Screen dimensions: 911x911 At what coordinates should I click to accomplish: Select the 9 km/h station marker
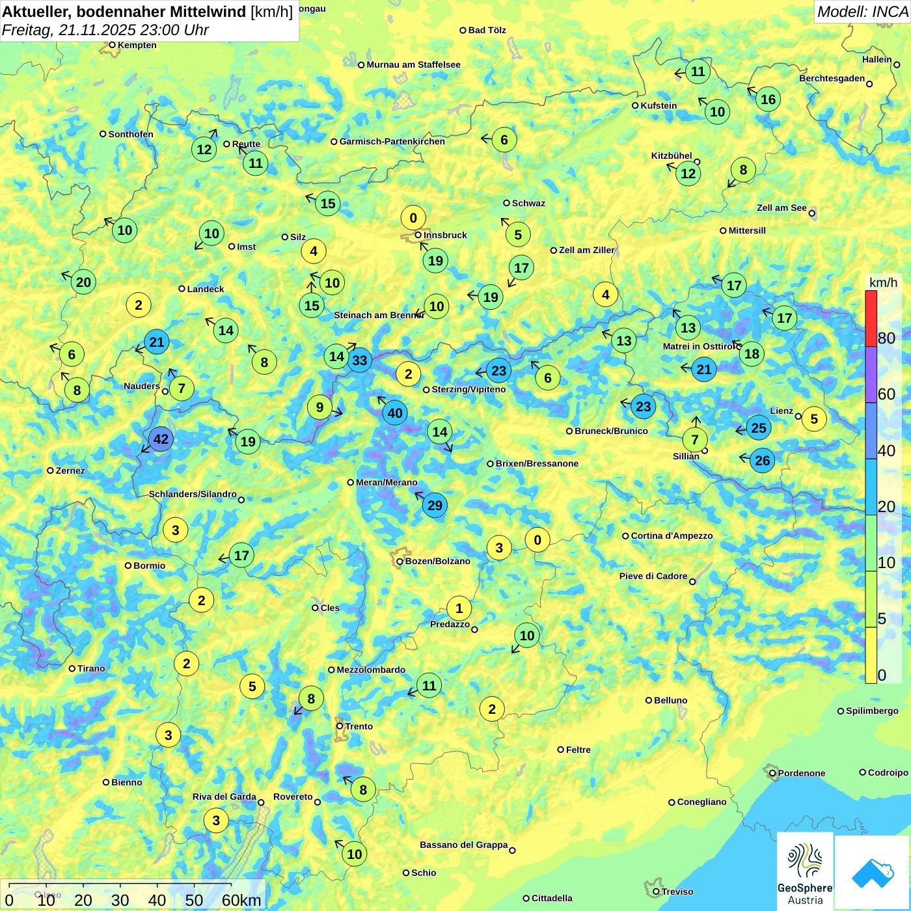[320, 407]
